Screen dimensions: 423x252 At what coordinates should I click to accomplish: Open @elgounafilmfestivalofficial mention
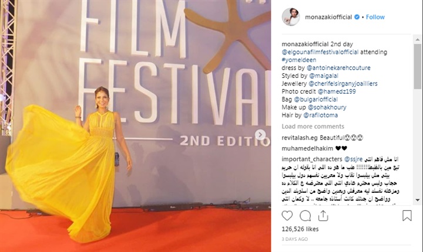coord(320,52)
